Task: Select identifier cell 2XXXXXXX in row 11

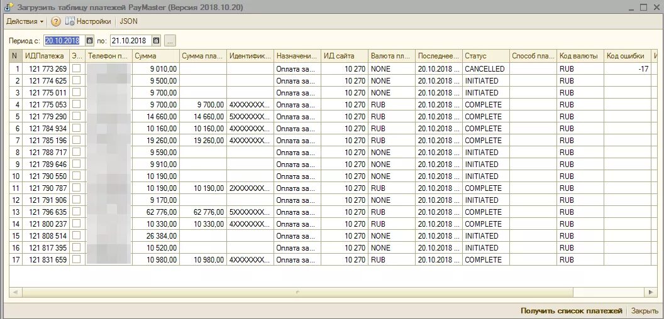Action: click(x=250, y=188)
